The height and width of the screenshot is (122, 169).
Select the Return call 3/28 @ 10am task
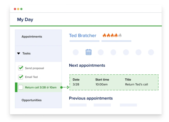39,87
